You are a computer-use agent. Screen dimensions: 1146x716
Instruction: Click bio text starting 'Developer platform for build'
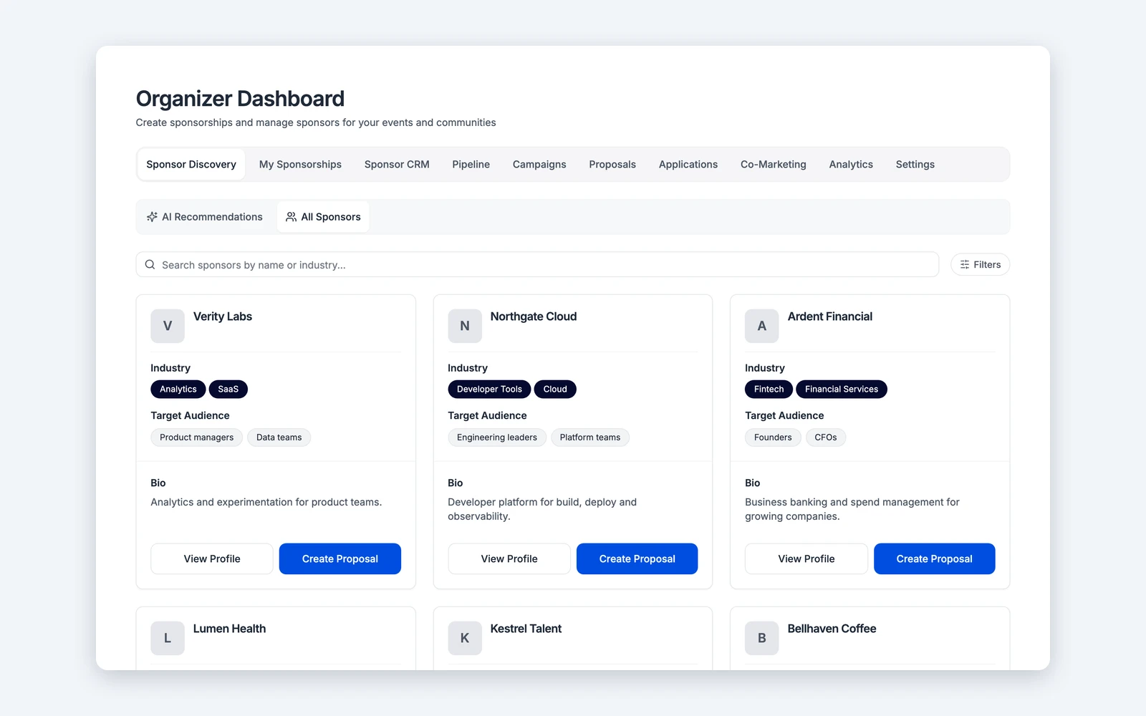(x=542, y=509)
